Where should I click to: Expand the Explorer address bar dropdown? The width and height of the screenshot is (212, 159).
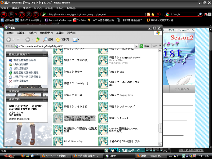[136, 46]
